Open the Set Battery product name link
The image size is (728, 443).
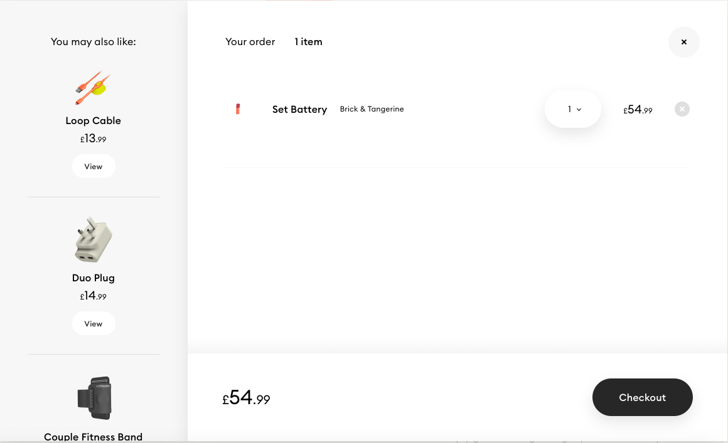(299, 110)
